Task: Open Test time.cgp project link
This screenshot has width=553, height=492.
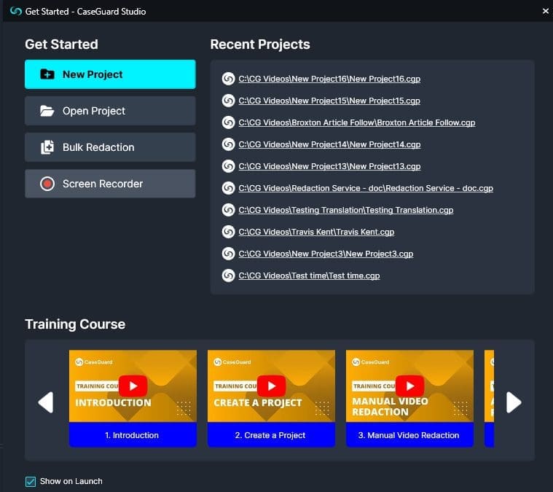Action: tap(310, 276)
